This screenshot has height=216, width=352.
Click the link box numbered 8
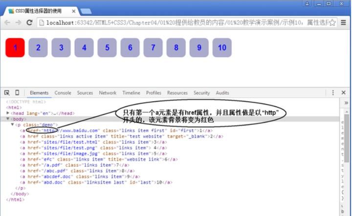coord(176,47)
